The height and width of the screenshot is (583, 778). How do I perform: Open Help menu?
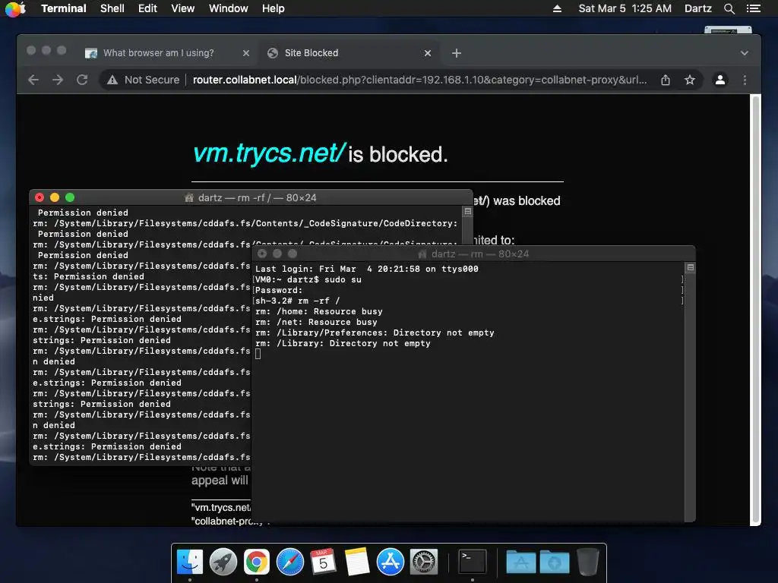pyautogui.click(x=274, y=8)
